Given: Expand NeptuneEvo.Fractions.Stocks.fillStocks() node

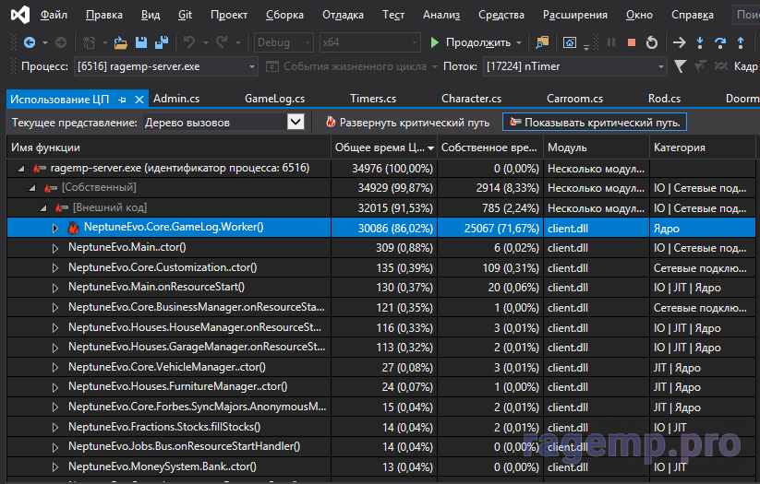Looking at the screenshot, I should pyautogui.click(x=55, y=428).
